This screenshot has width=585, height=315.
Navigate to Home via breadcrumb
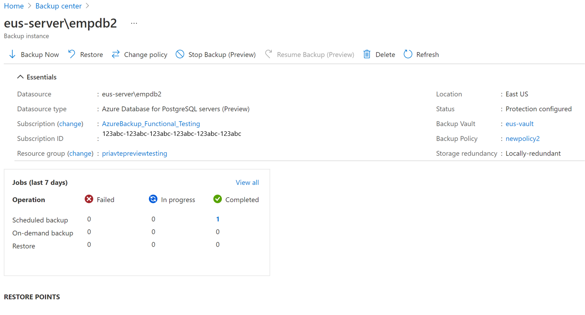click(14, 6)
